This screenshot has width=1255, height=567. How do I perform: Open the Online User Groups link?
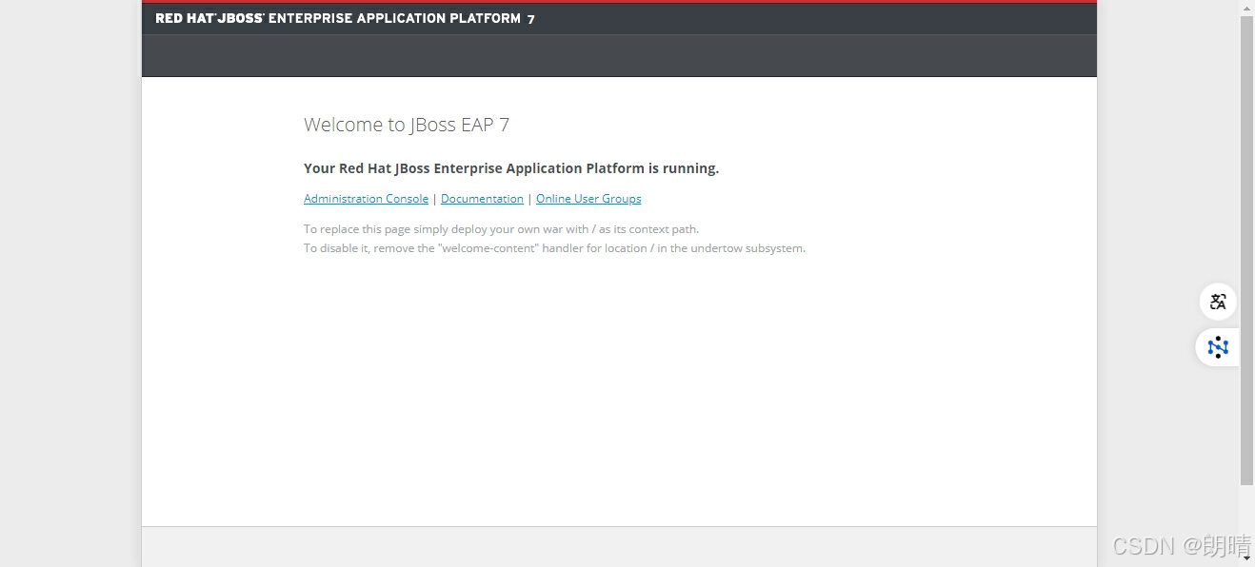coord(588,199)
